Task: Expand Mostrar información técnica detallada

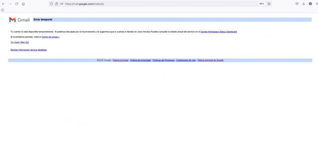Action: (29, 50)
